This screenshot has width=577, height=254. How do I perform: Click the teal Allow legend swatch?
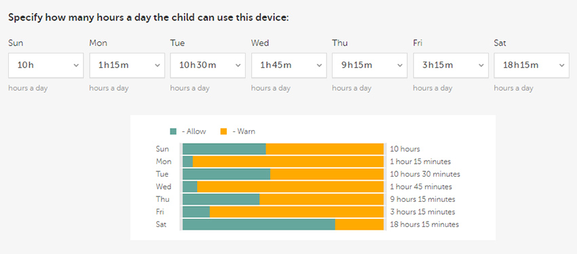pyautogui.click(x=173, y=131)
